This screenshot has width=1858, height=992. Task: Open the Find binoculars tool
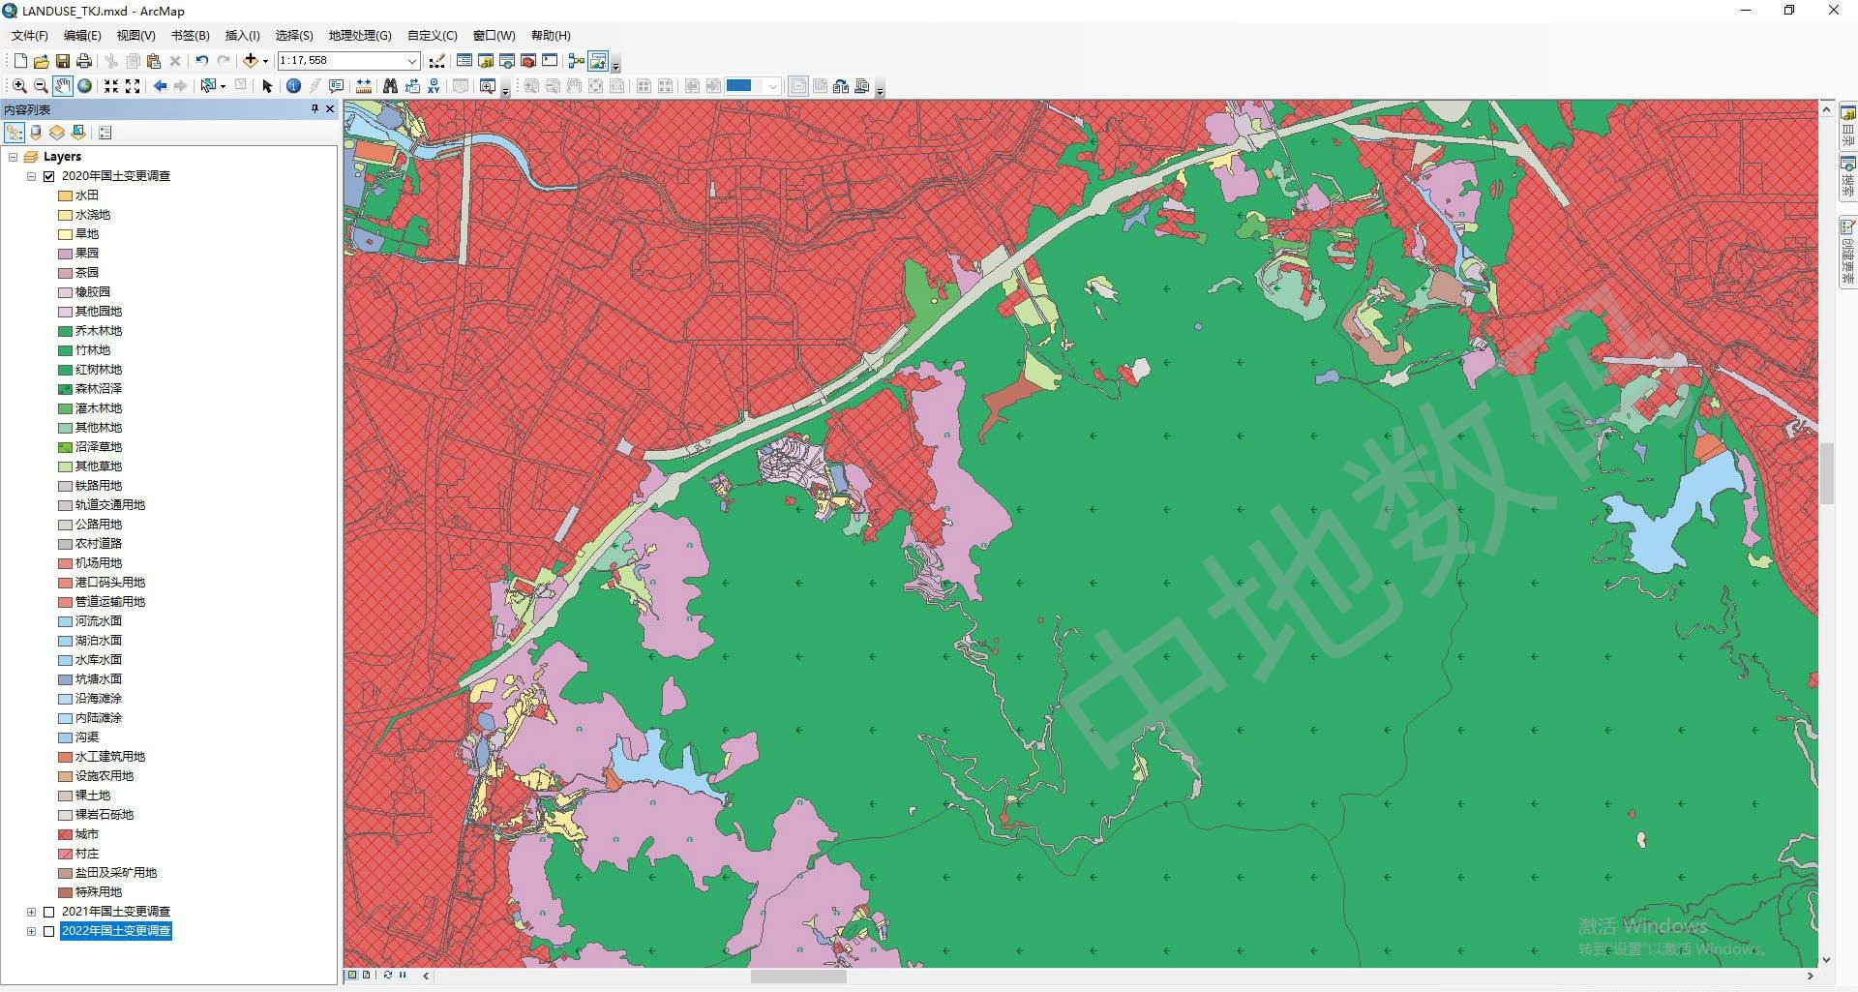click(x=390, y=86)
